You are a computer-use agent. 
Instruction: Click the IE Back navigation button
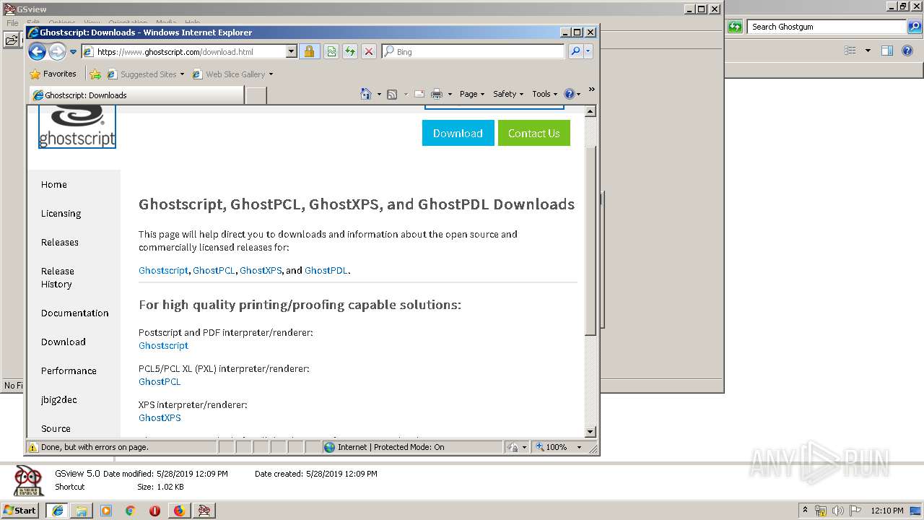(x=37, y=51)
